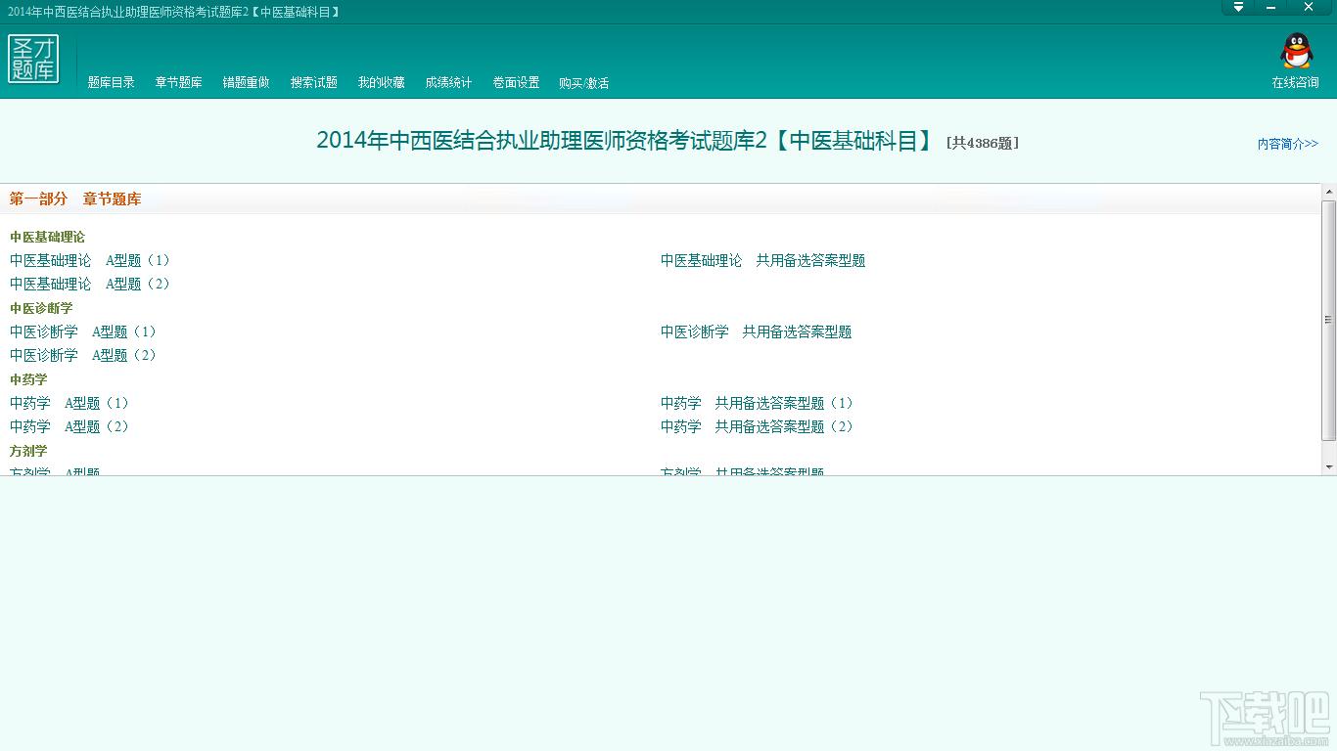
Task: Click the 圣才题库 logo icon
Action: pyautogui.click(x=33, y=59)
